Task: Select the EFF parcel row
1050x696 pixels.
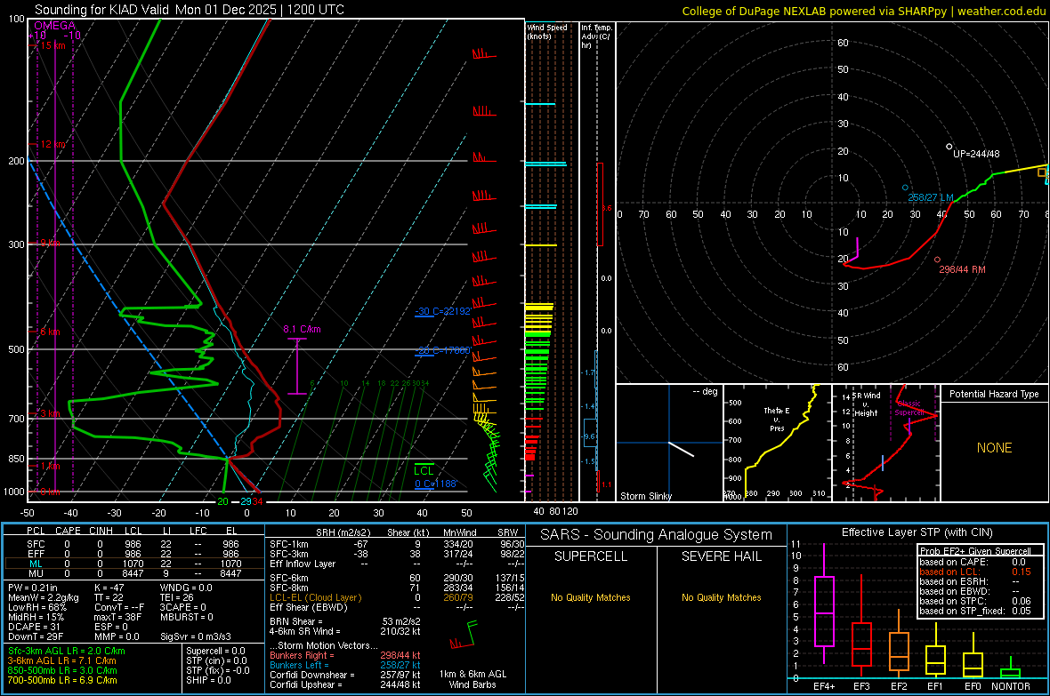Action: (x=133, y=554)
